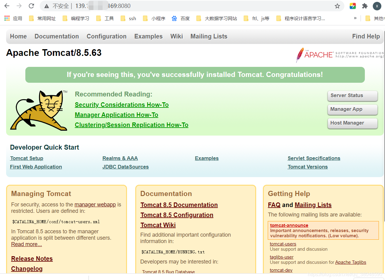Open Wiki in the top navigation bar
The image size is (385, 280).
tap(176, 36)
